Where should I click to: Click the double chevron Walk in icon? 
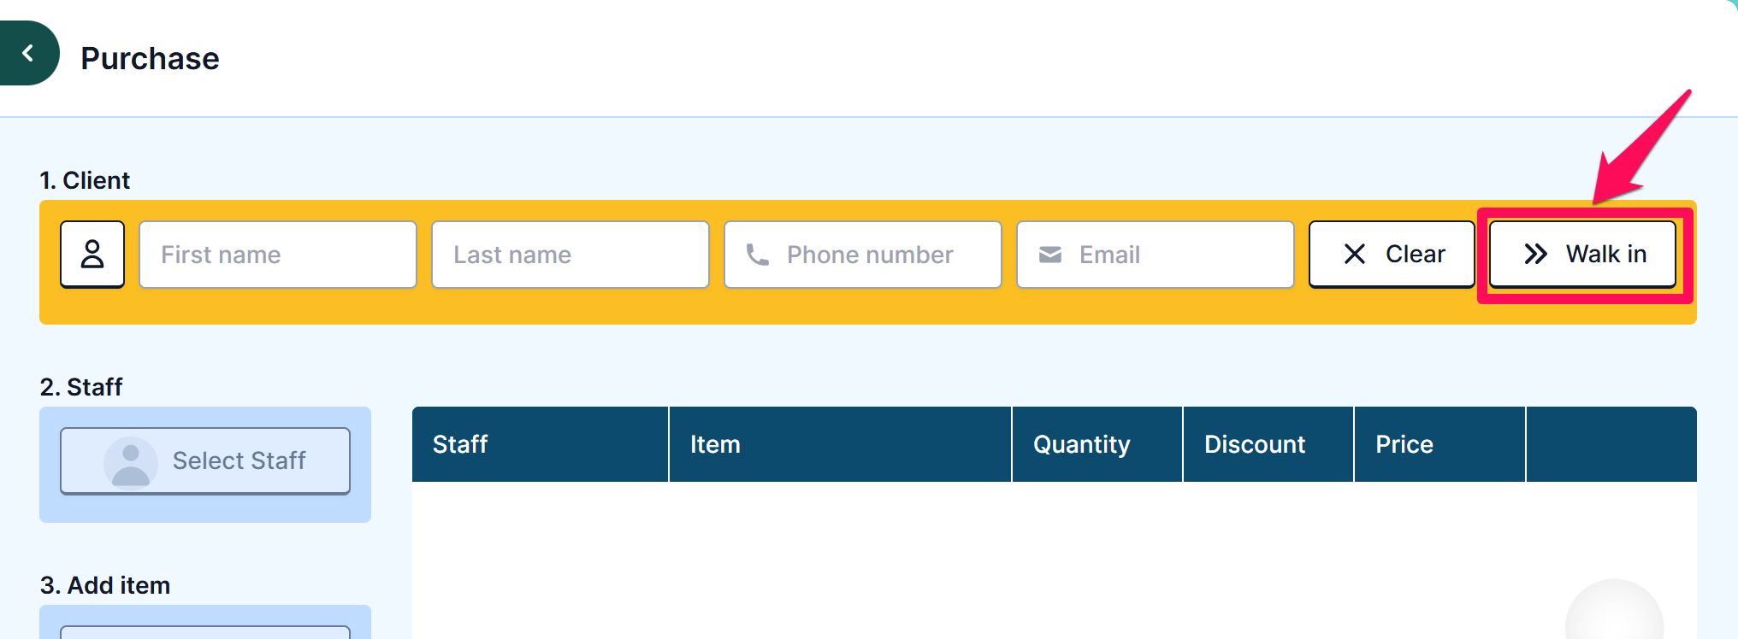tap(1536, 254)
